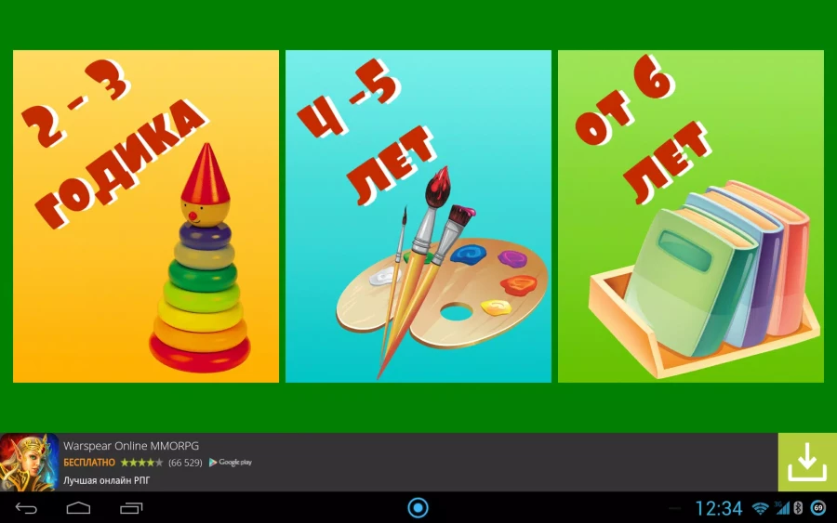Screen dimensions: 837x523
Task: Tap the "Лучшая онлайн РПГ" ad description
Action: [x=106, y=480]
